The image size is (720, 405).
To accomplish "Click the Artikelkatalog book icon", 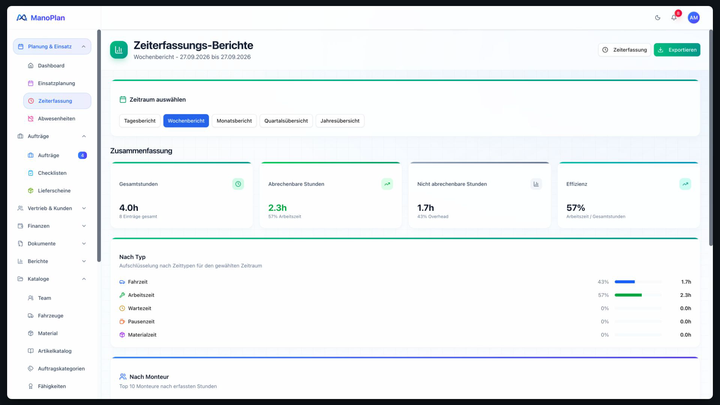I will coord(31,351).
